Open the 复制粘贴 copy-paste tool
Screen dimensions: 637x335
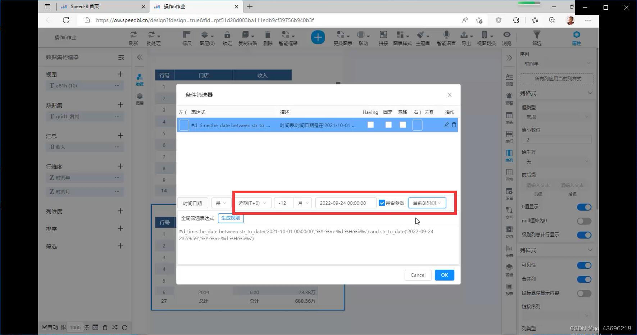pyautogui.click(x=247, y=38)
